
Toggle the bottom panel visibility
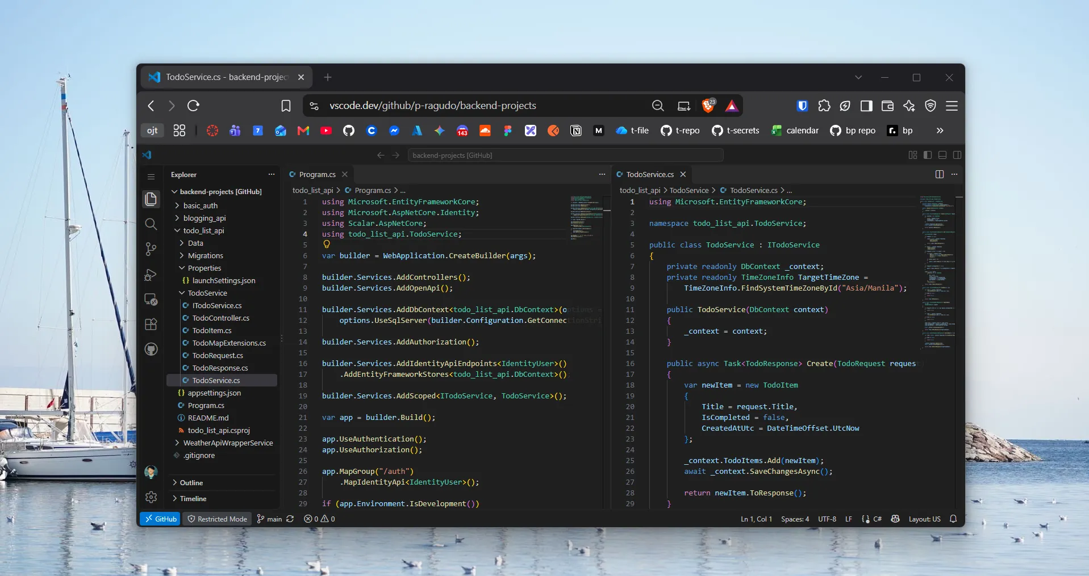pos(942,155)
